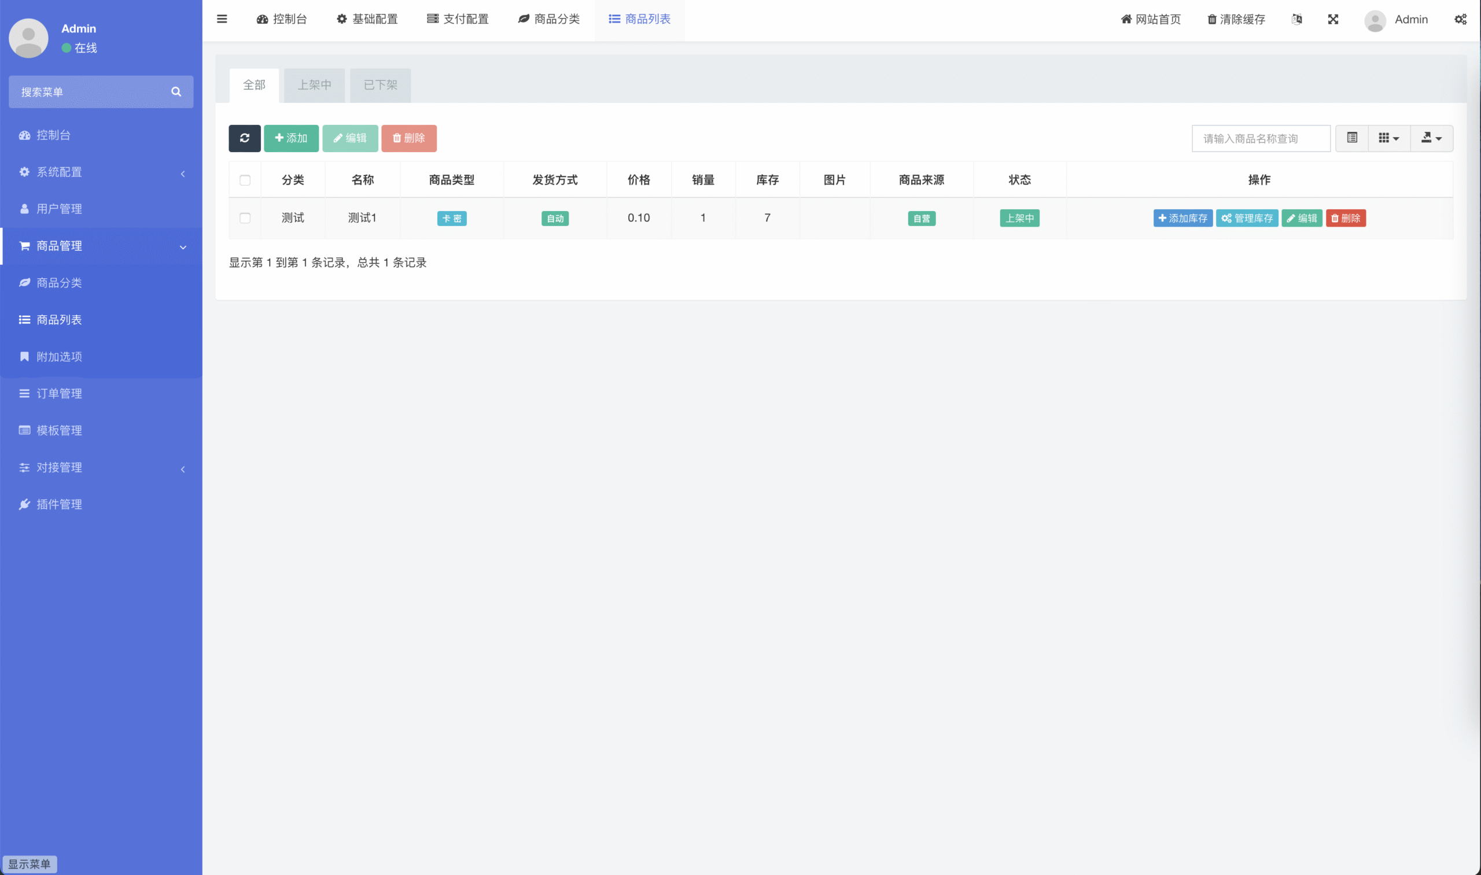Toggle the 上架中 status switch

pyautogui.click(x=1019, y=218)
